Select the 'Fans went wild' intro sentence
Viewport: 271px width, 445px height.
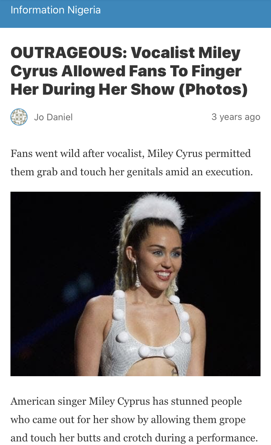click(x=132, y=163)
